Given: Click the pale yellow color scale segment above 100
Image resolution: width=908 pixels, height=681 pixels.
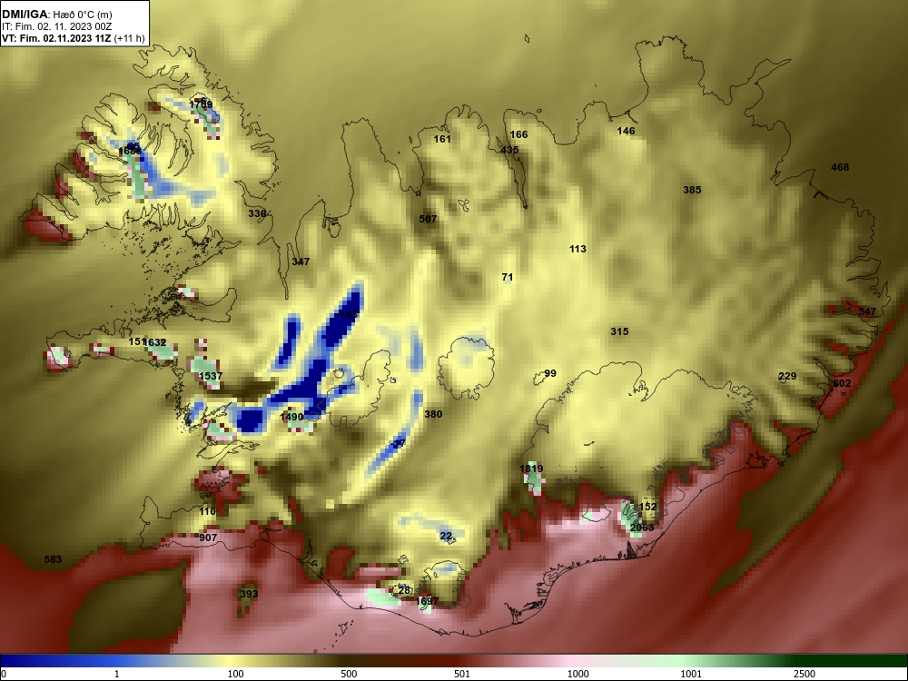Looking at the screenshot, I should [232, 661].
